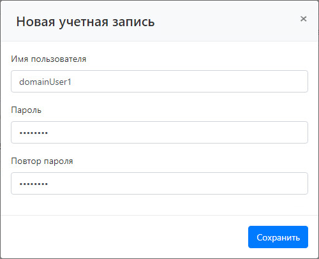Focus the Имя пользователя input field

pyautogui.click(x=159, y=82)
